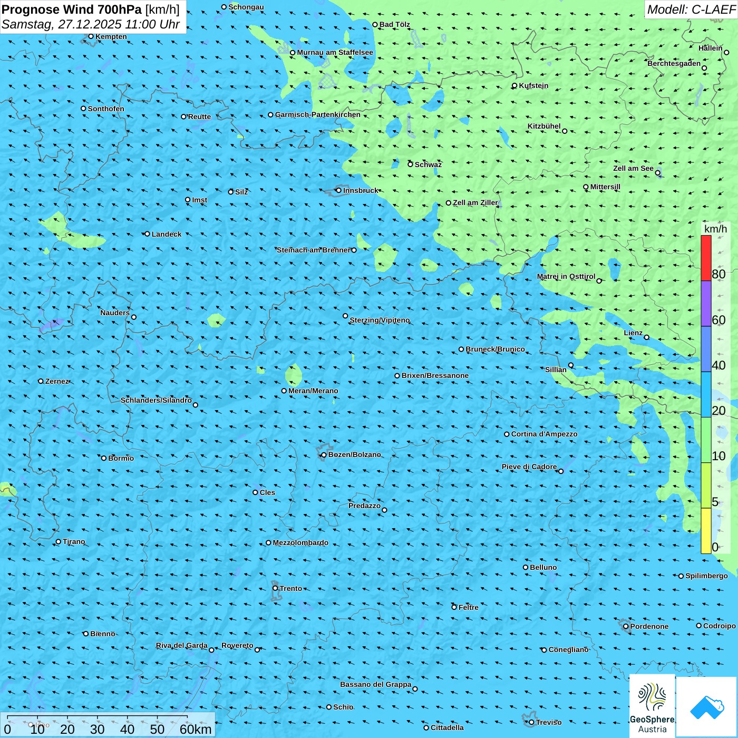Click the 'Cittadella' label
Image resolution: width=738 pixels, height=738 pixels.
(x=448, y=727)
